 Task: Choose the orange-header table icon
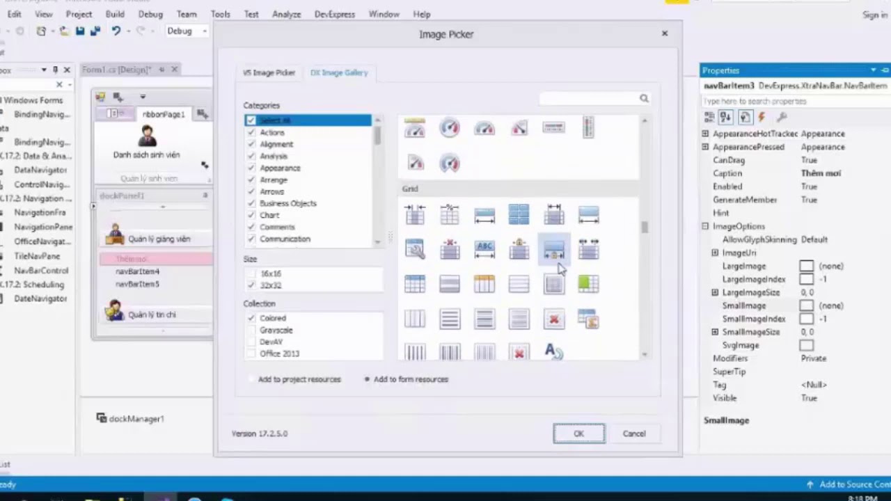click(x=484, y=284)
